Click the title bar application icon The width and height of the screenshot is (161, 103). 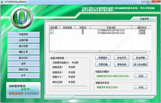click(2, 2)
